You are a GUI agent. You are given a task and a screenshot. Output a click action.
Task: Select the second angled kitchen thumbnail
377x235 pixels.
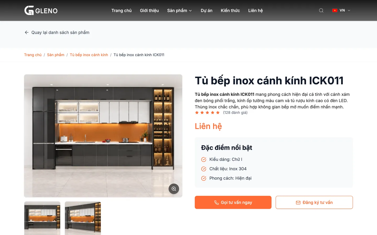tap(83, 218)
